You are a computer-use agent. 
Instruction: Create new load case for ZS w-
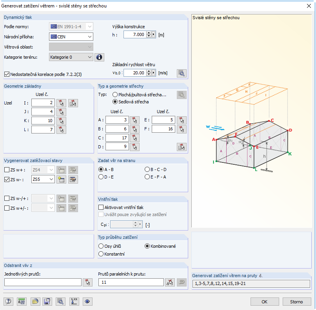coord(61,179)
